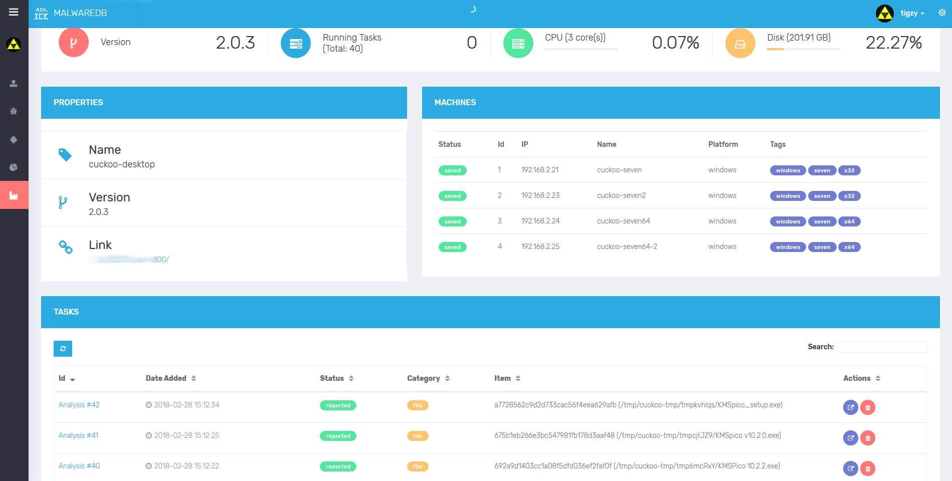The height and width of the screenshot is (481, 952).
Task: Click the Tasks search input field
Action: 881,347
